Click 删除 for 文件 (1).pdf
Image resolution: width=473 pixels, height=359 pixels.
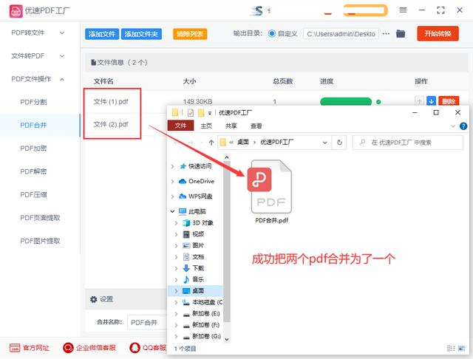[449, 101]
